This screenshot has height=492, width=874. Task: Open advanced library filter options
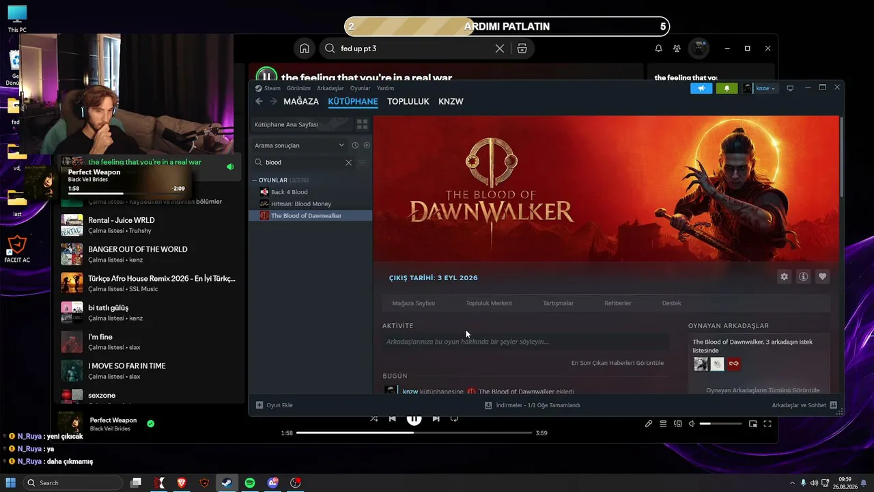[363, 163]
